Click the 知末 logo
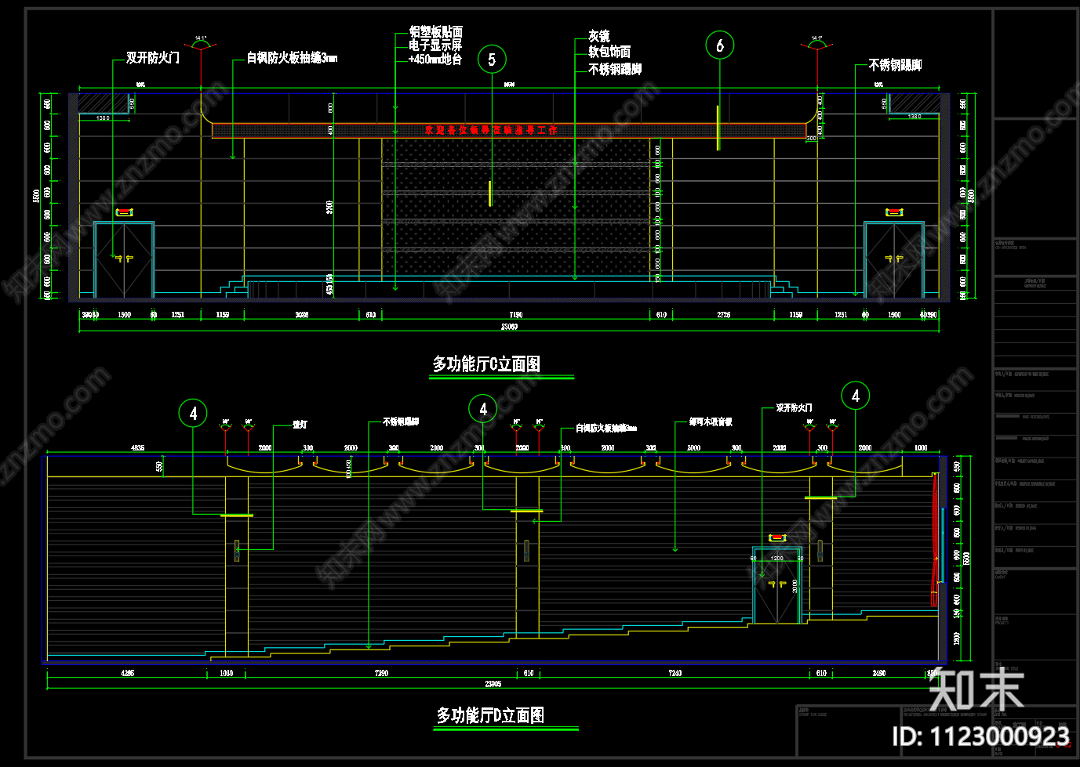 (976, 689)
